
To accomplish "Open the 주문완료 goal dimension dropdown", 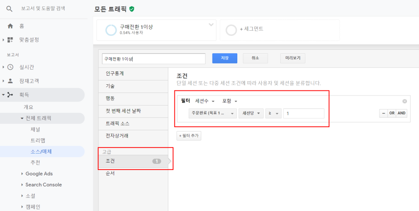I will click(x=213, y=113).
